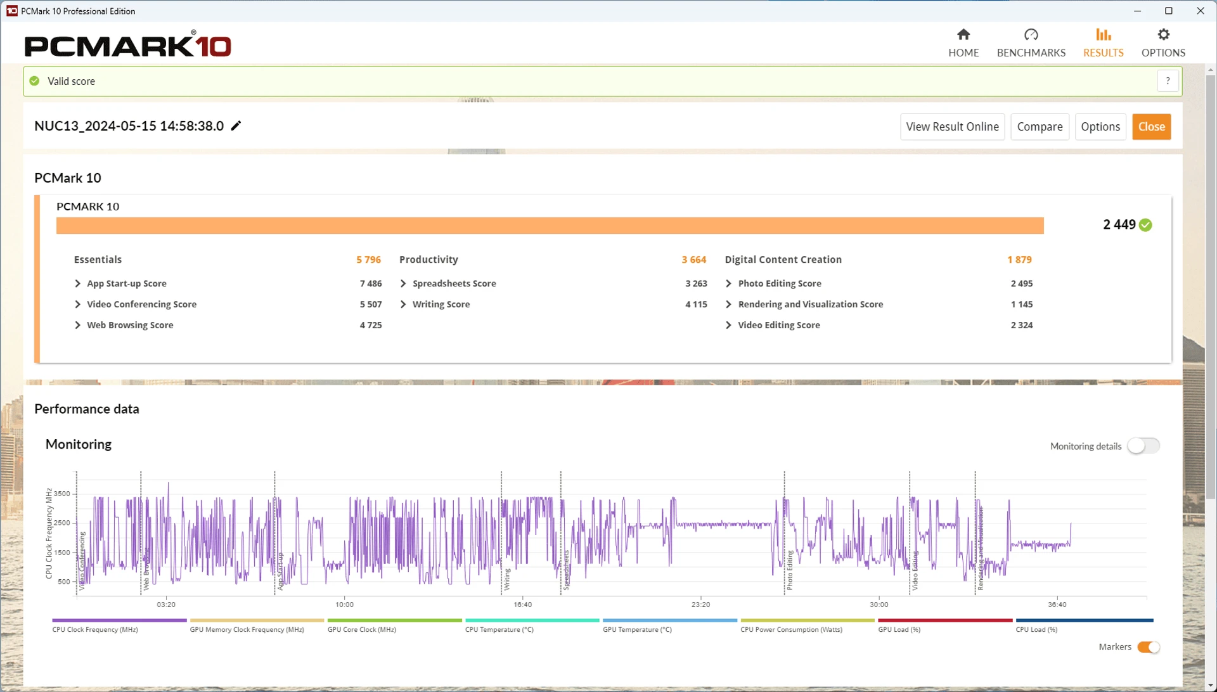Expand Rendering and Visualization Score row
This screenshot has height=692, width=1217.
728,304
